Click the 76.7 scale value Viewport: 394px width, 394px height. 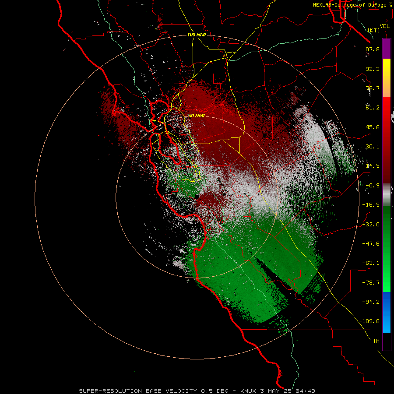click(373, 88)
